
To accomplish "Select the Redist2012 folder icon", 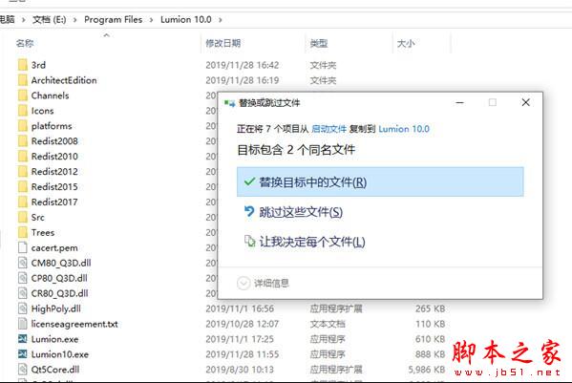I will 23,171.
